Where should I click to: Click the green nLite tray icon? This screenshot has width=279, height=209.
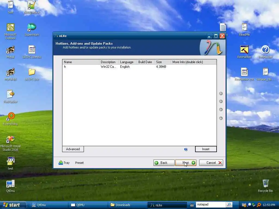click(254, 205)
